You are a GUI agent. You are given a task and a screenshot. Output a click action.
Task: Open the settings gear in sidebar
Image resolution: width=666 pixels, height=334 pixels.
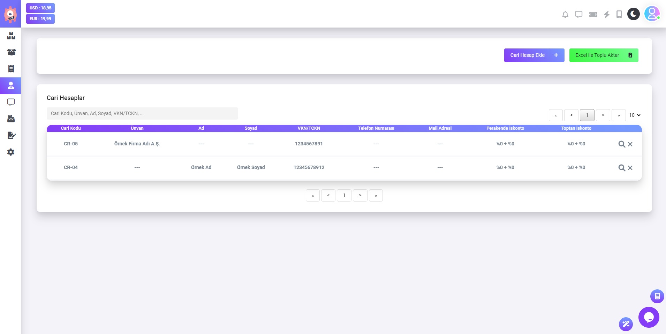pyautogui.click(x=11, y=152)
